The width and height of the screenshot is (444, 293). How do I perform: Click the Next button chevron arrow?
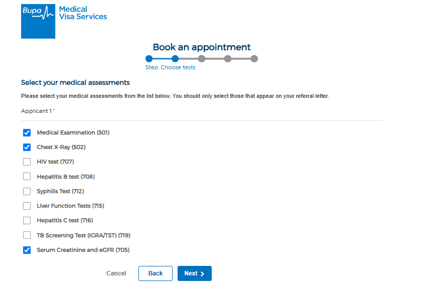coord(203,274)
